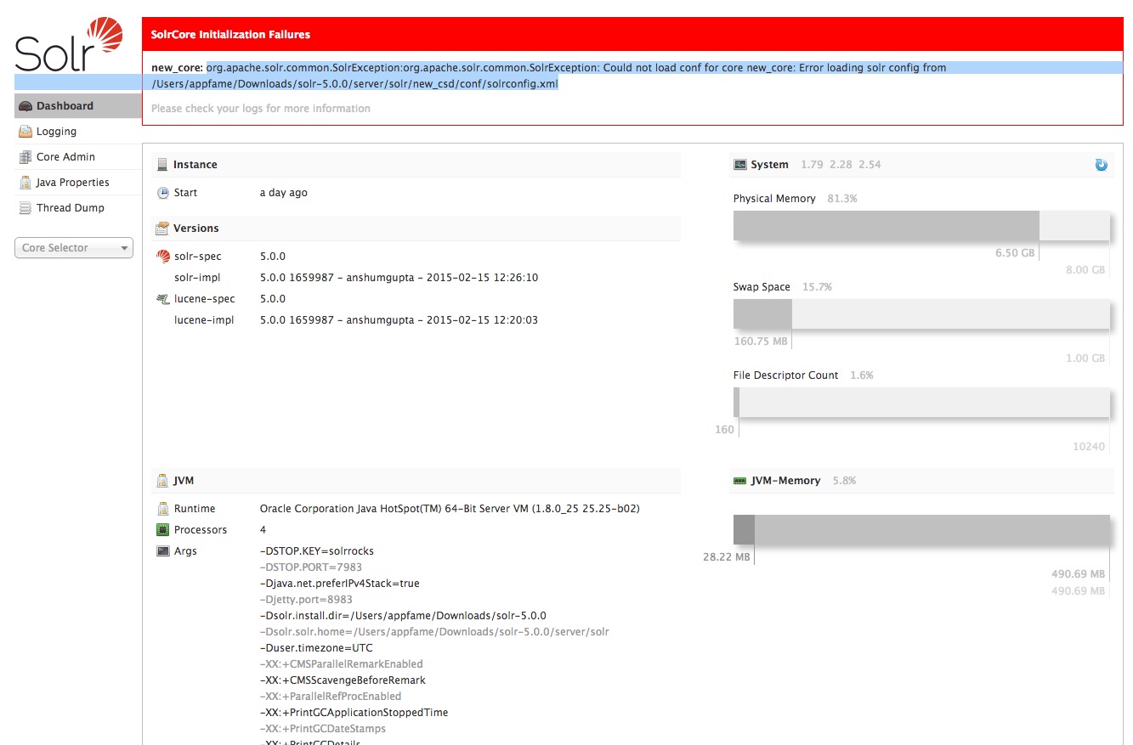1133x745 pixels.
Task: Click the Thread Dump icon
Action: (25, 208)
